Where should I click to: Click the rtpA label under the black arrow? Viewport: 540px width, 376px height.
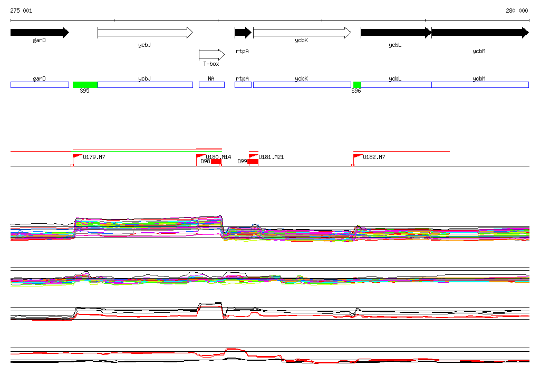(x=242, y=51)
